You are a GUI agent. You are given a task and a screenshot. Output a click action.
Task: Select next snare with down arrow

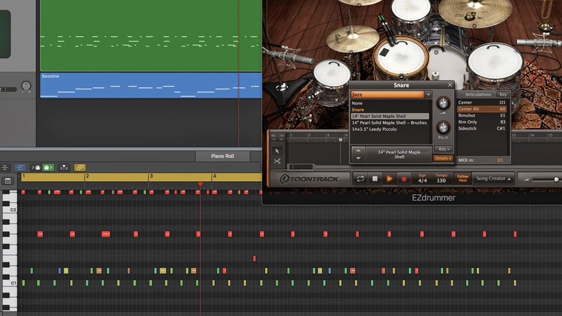click(x=358, y=158)
